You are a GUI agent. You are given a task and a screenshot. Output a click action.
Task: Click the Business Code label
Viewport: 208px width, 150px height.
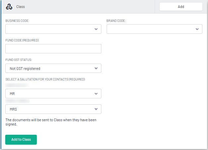(x=17, y=21)
